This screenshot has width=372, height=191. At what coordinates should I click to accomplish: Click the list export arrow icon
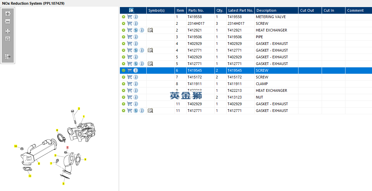8,57
